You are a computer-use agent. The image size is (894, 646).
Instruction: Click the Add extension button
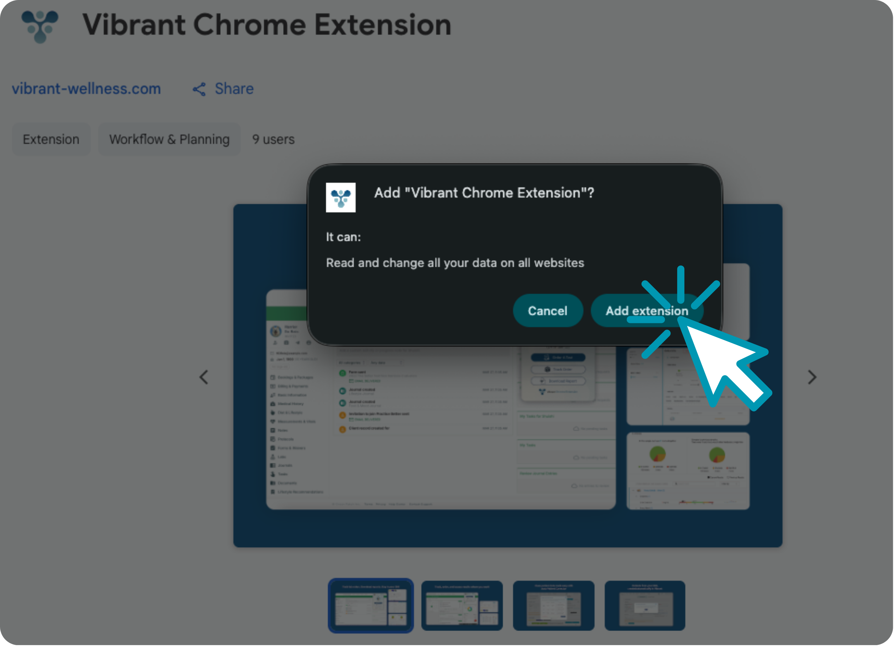click(x=647, y=311)
